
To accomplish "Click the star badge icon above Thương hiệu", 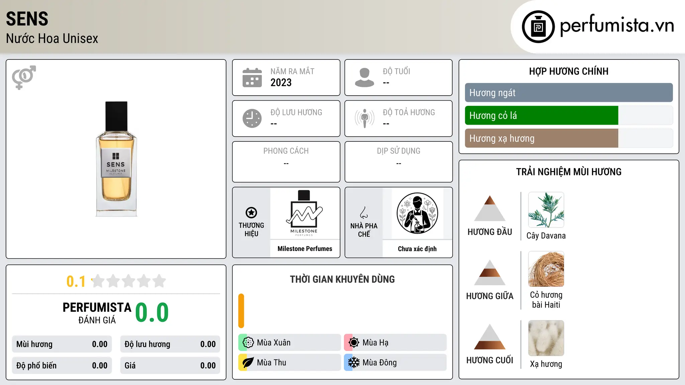I will coord(251,213).
